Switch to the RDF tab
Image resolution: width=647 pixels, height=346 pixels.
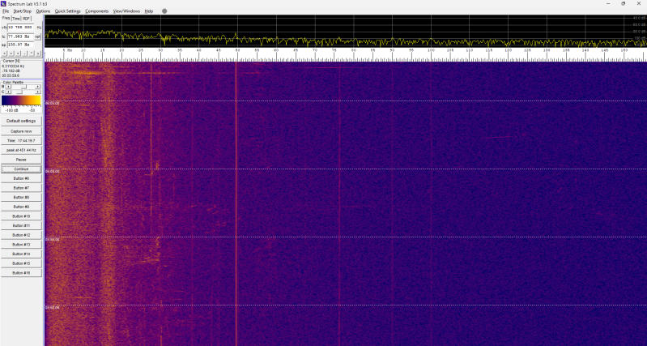[x=27, y=19]
